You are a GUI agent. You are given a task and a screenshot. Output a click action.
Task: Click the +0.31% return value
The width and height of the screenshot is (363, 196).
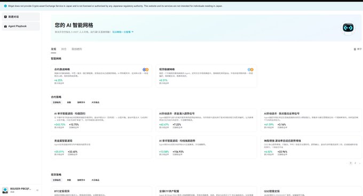163,80
